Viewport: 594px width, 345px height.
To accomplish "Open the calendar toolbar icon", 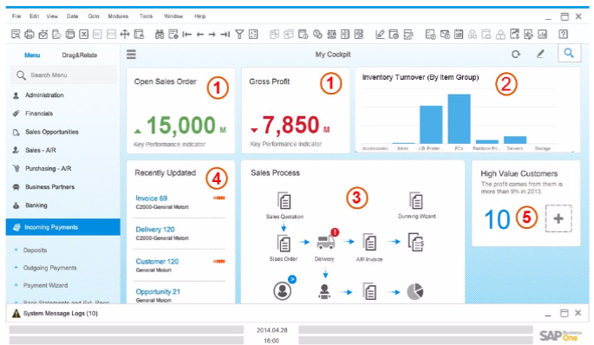I will 459,35.
